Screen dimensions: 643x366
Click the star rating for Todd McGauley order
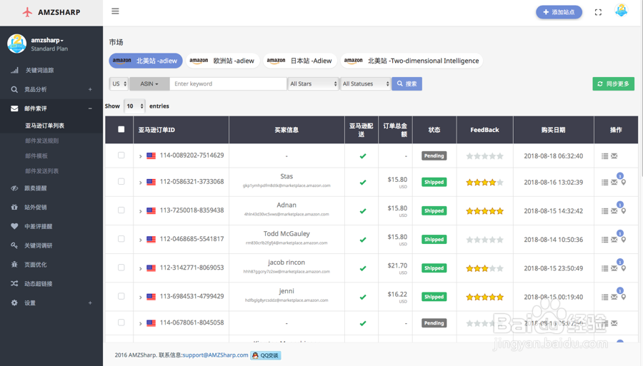pos(484,240)
